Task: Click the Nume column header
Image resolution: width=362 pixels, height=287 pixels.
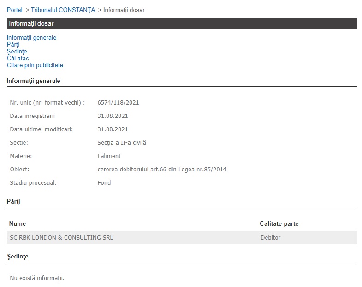Action: (x=18, y=224)
